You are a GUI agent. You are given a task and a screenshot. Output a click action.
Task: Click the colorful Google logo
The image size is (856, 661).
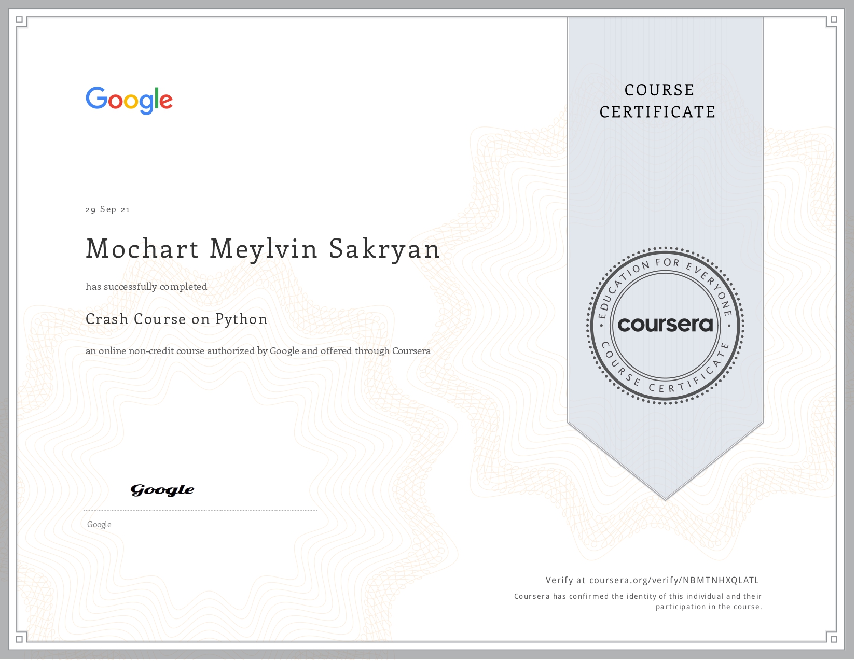(x=129, y=101)
